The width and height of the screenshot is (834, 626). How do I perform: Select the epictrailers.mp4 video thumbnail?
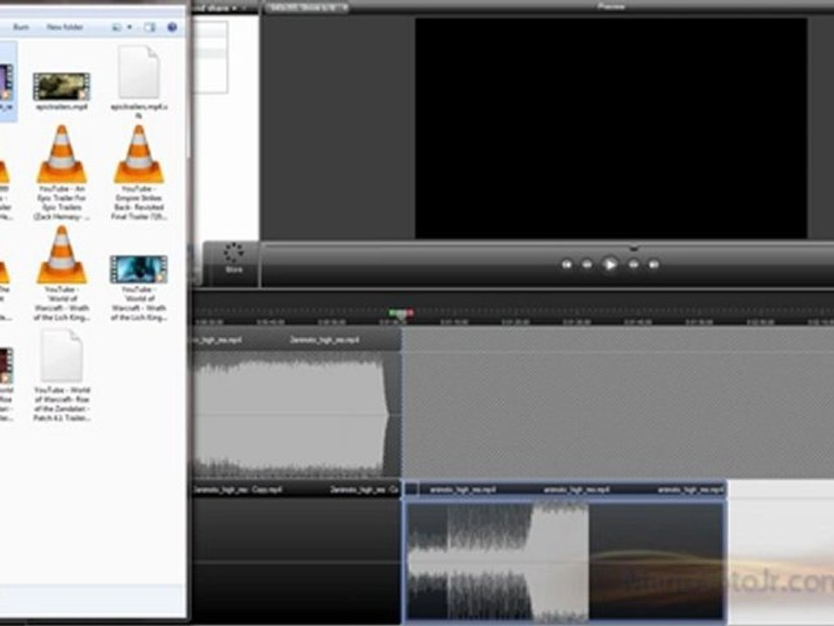[x=62, y=86]
